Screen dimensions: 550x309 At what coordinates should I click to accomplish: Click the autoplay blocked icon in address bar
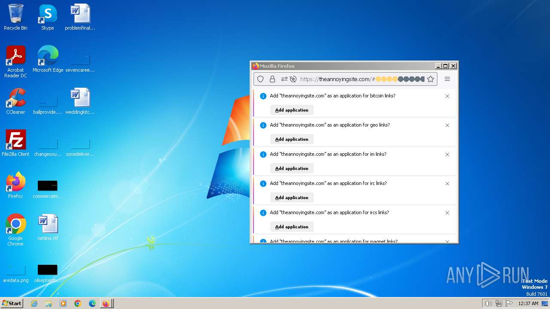293,79
